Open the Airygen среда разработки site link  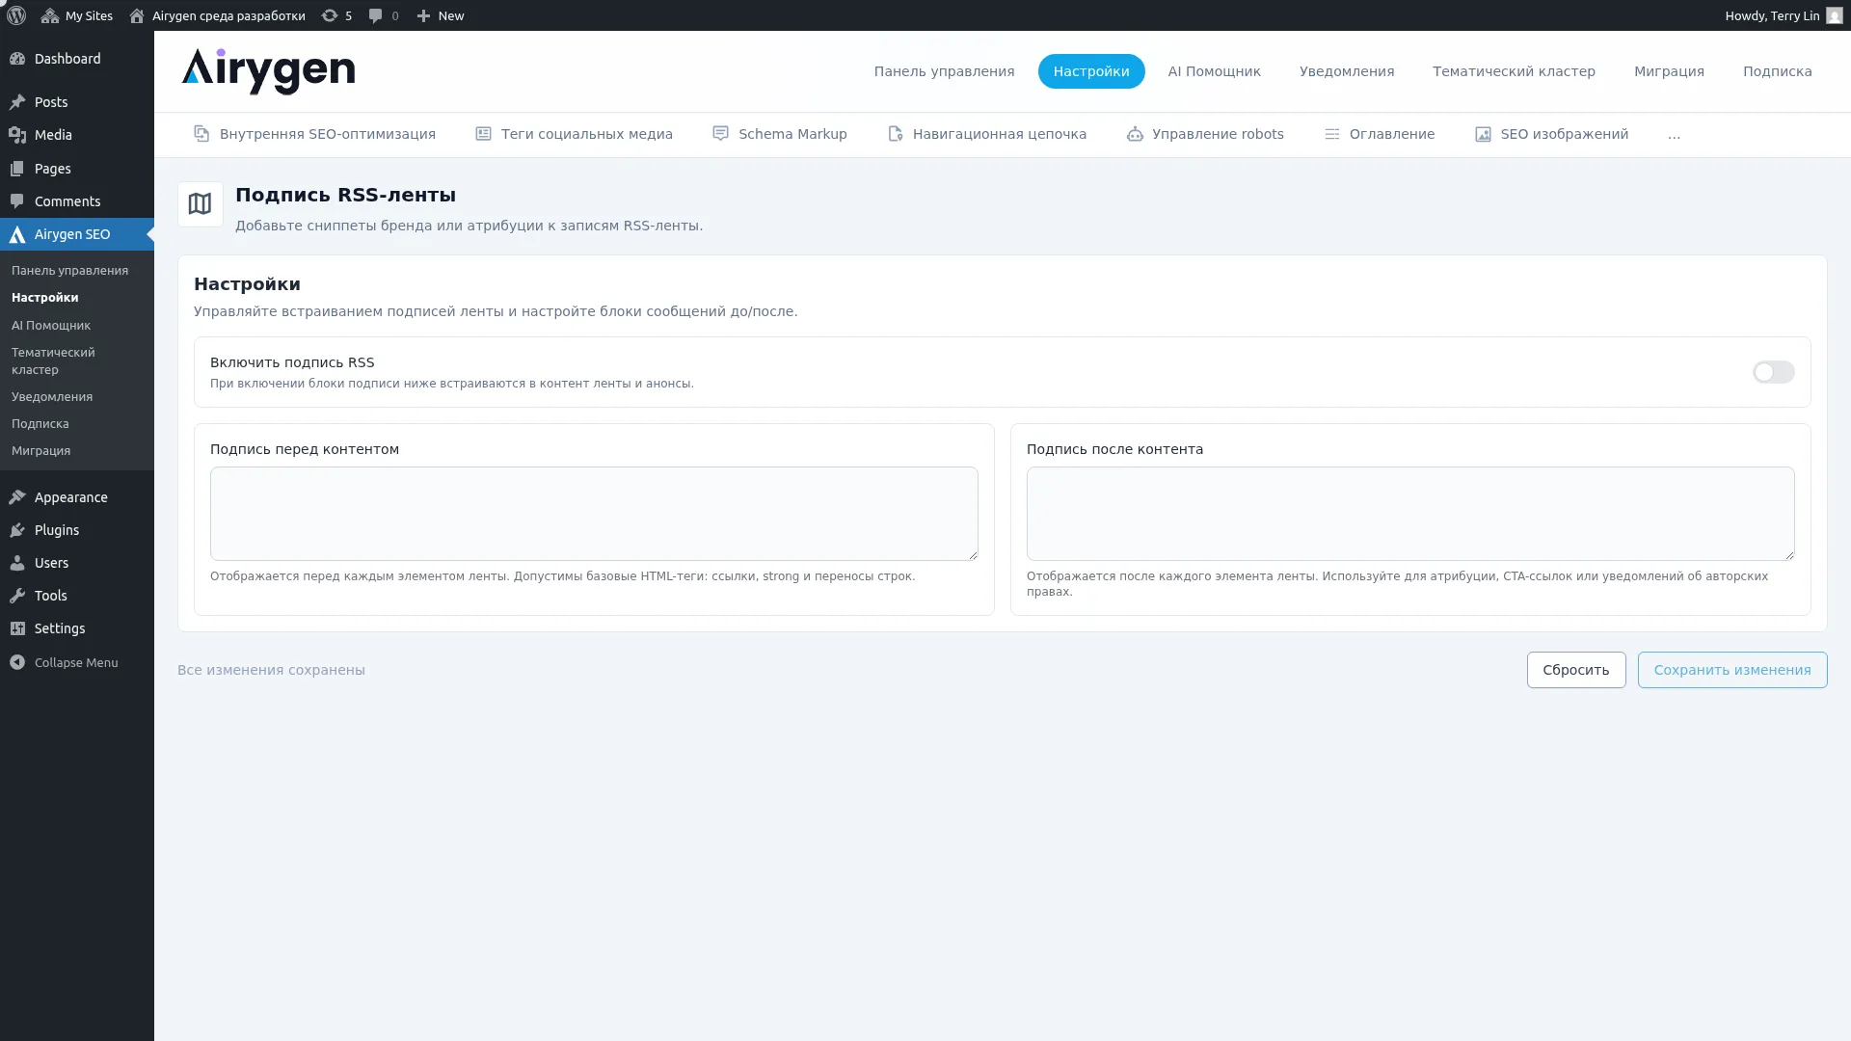coord(217,15)
